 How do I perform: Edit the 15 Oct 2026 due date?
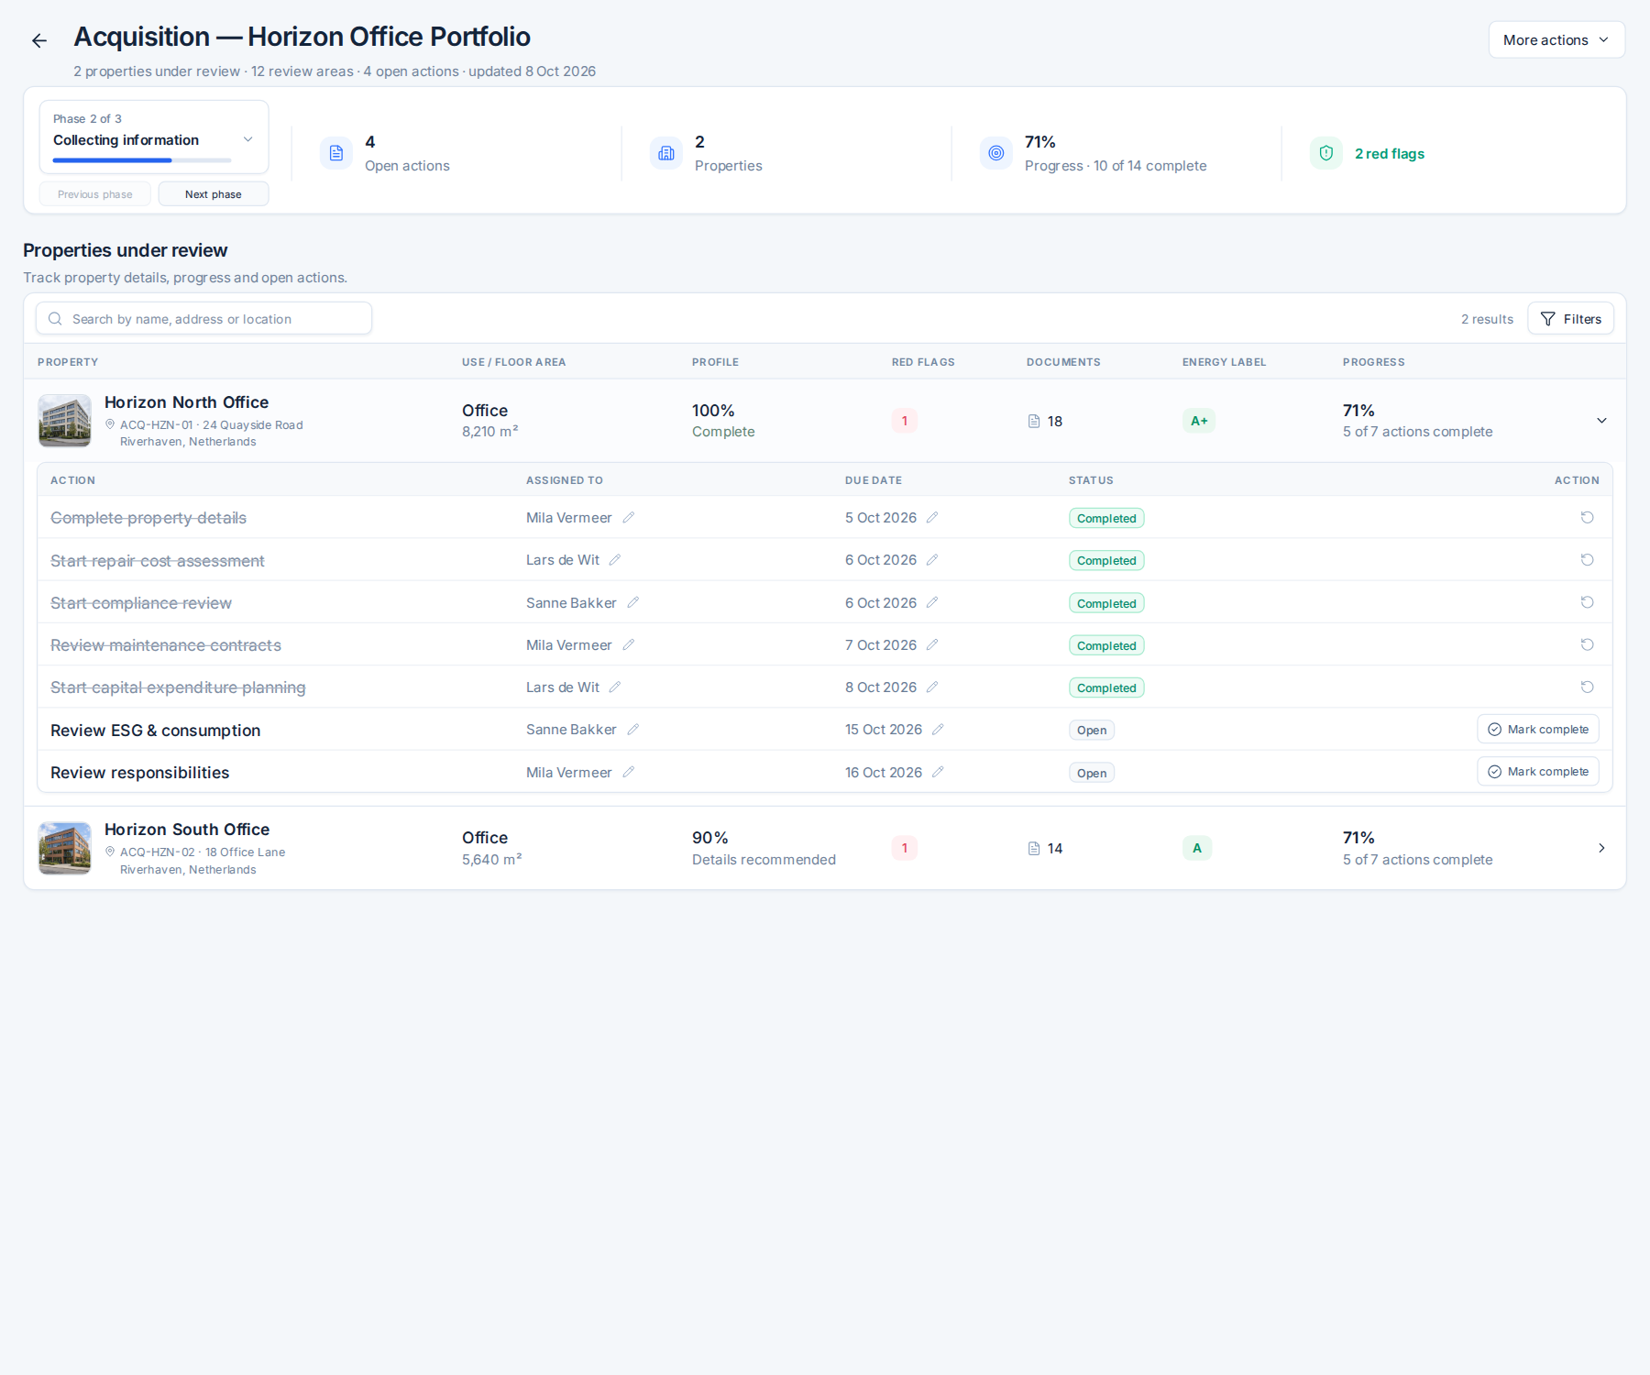(x=938, y=730)
